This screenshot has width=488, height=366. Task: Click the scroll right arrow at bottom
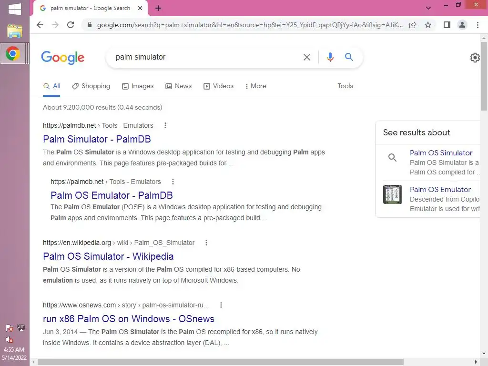pyautogui.click(x=476, y=362)
